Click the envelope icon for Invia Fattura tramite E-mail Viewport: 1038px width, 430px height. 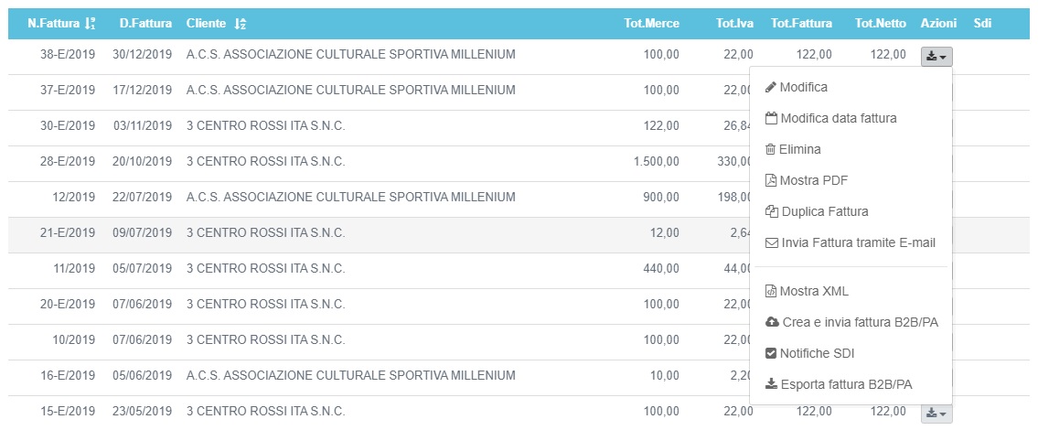(x=771, y=243)
